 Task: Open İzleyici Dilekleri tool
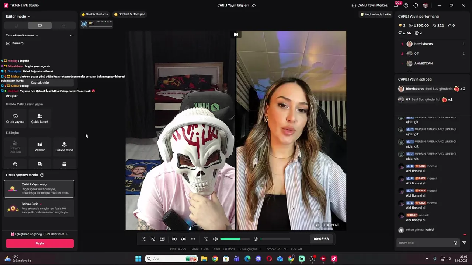15,147
